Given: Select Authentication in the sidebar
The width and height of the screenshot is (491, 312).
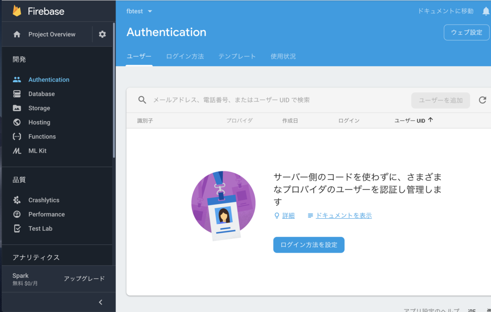Looking at the screenshot, I should tap(49, 80).
